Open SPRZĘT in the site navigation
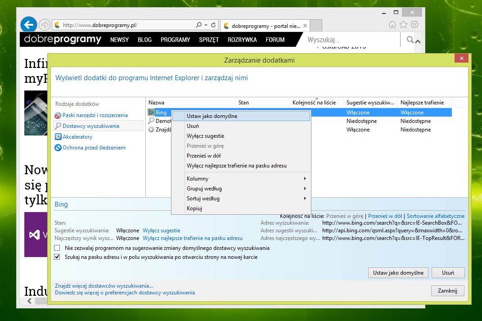This screenshot has height=321, width=482. (209, 40)
